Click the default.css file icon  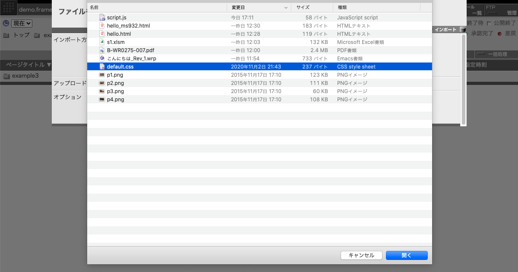pos(102,67)
